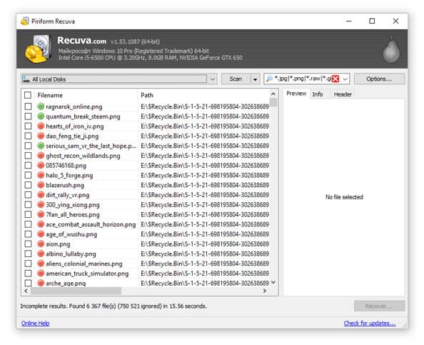Check the box for quantum_break_steam.png
Image resolution: width=424 pixels, height=345 pixels.
pyautogui.click(x=28, y=116)
